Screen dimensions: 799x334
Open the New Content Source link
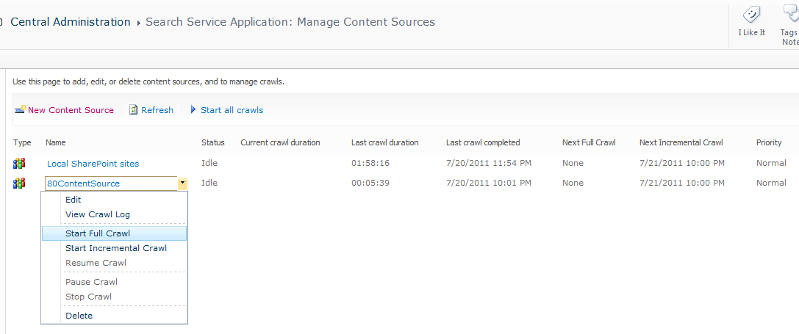click(71, 110)
